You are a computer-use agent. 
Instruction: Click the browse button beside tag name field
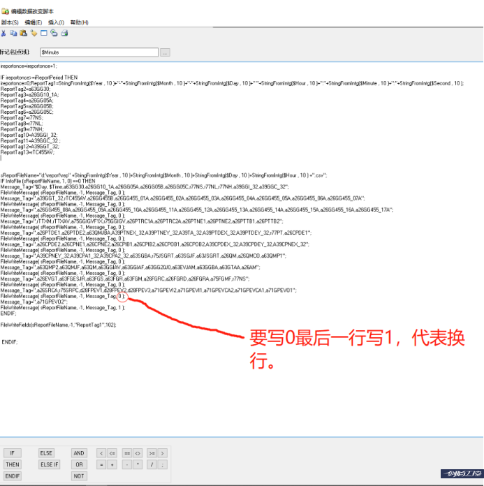(165, 52)
